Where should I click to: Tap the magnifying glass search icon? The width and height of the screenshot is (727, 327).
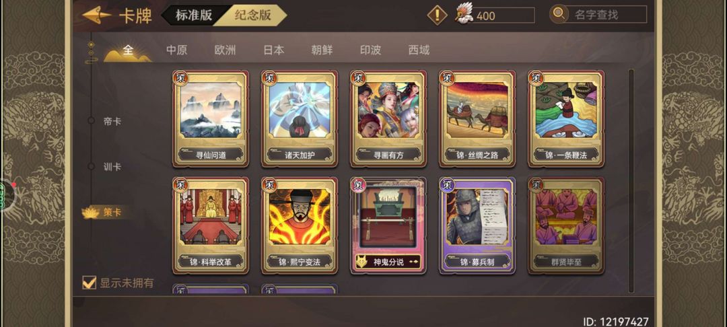pos(559,14)
